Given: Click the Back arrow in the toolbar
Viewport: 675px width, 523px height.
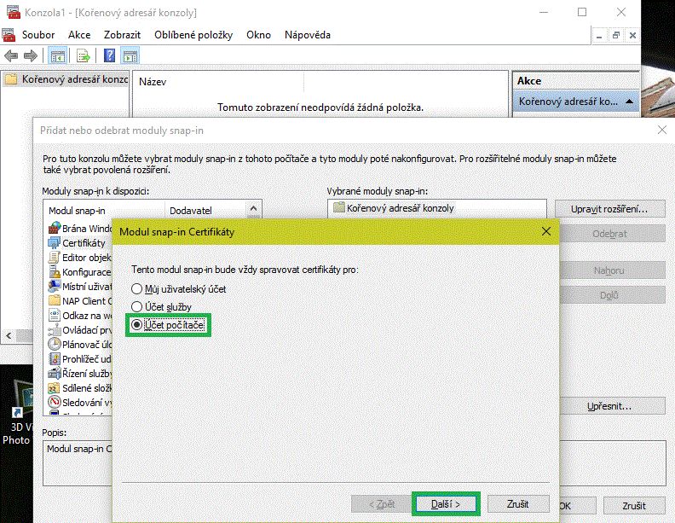Looking at the screenshot, I should coord(11,56).
